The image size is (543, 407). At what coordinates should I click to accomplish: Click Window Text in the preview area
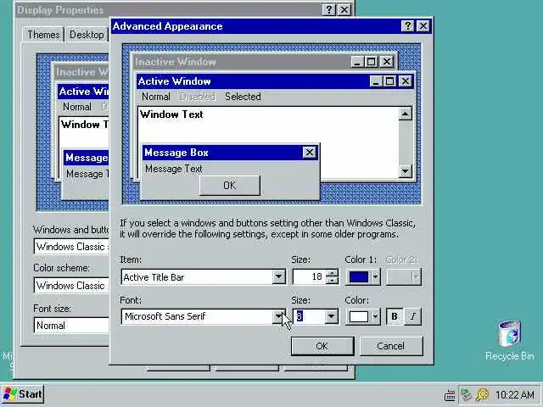[171, 114]
